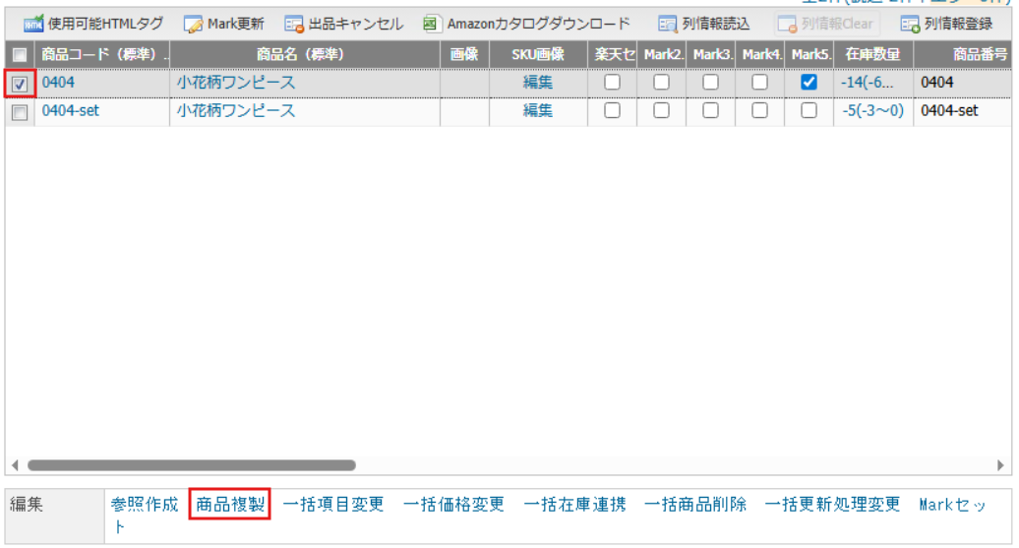Open product code link 0404-set

[71, 110]
